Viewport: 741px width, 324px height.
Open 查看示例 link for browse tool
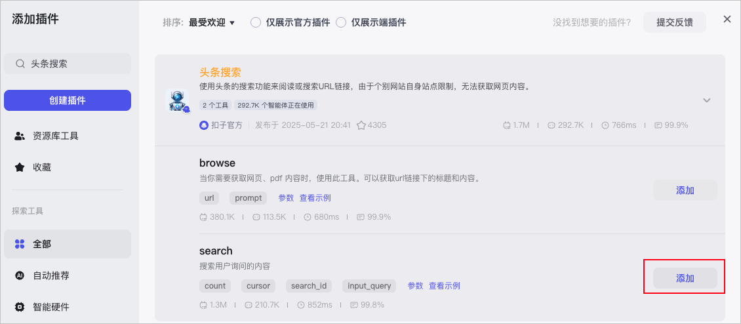(315, 197)
